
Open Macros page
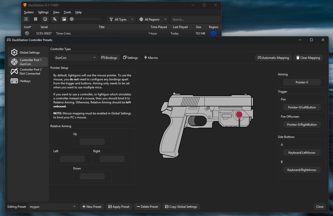(151, 58)
